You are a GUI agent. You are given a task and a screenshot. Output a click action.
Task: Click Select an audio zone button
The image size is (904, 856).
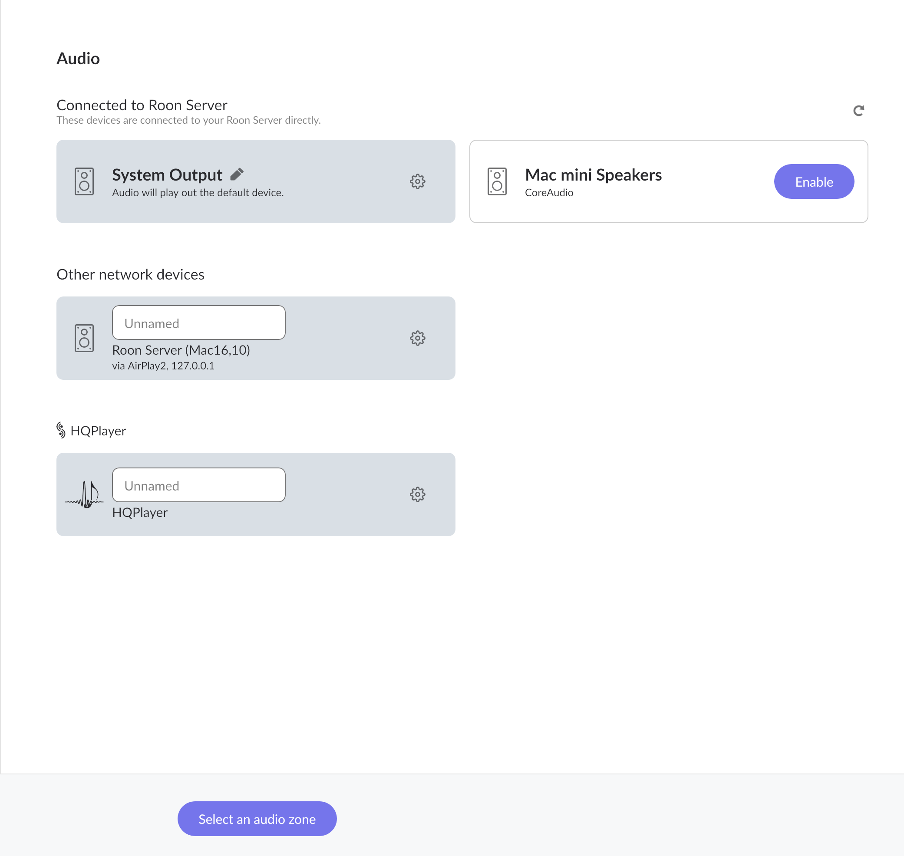pyautogui.click(x=257, y=819)
